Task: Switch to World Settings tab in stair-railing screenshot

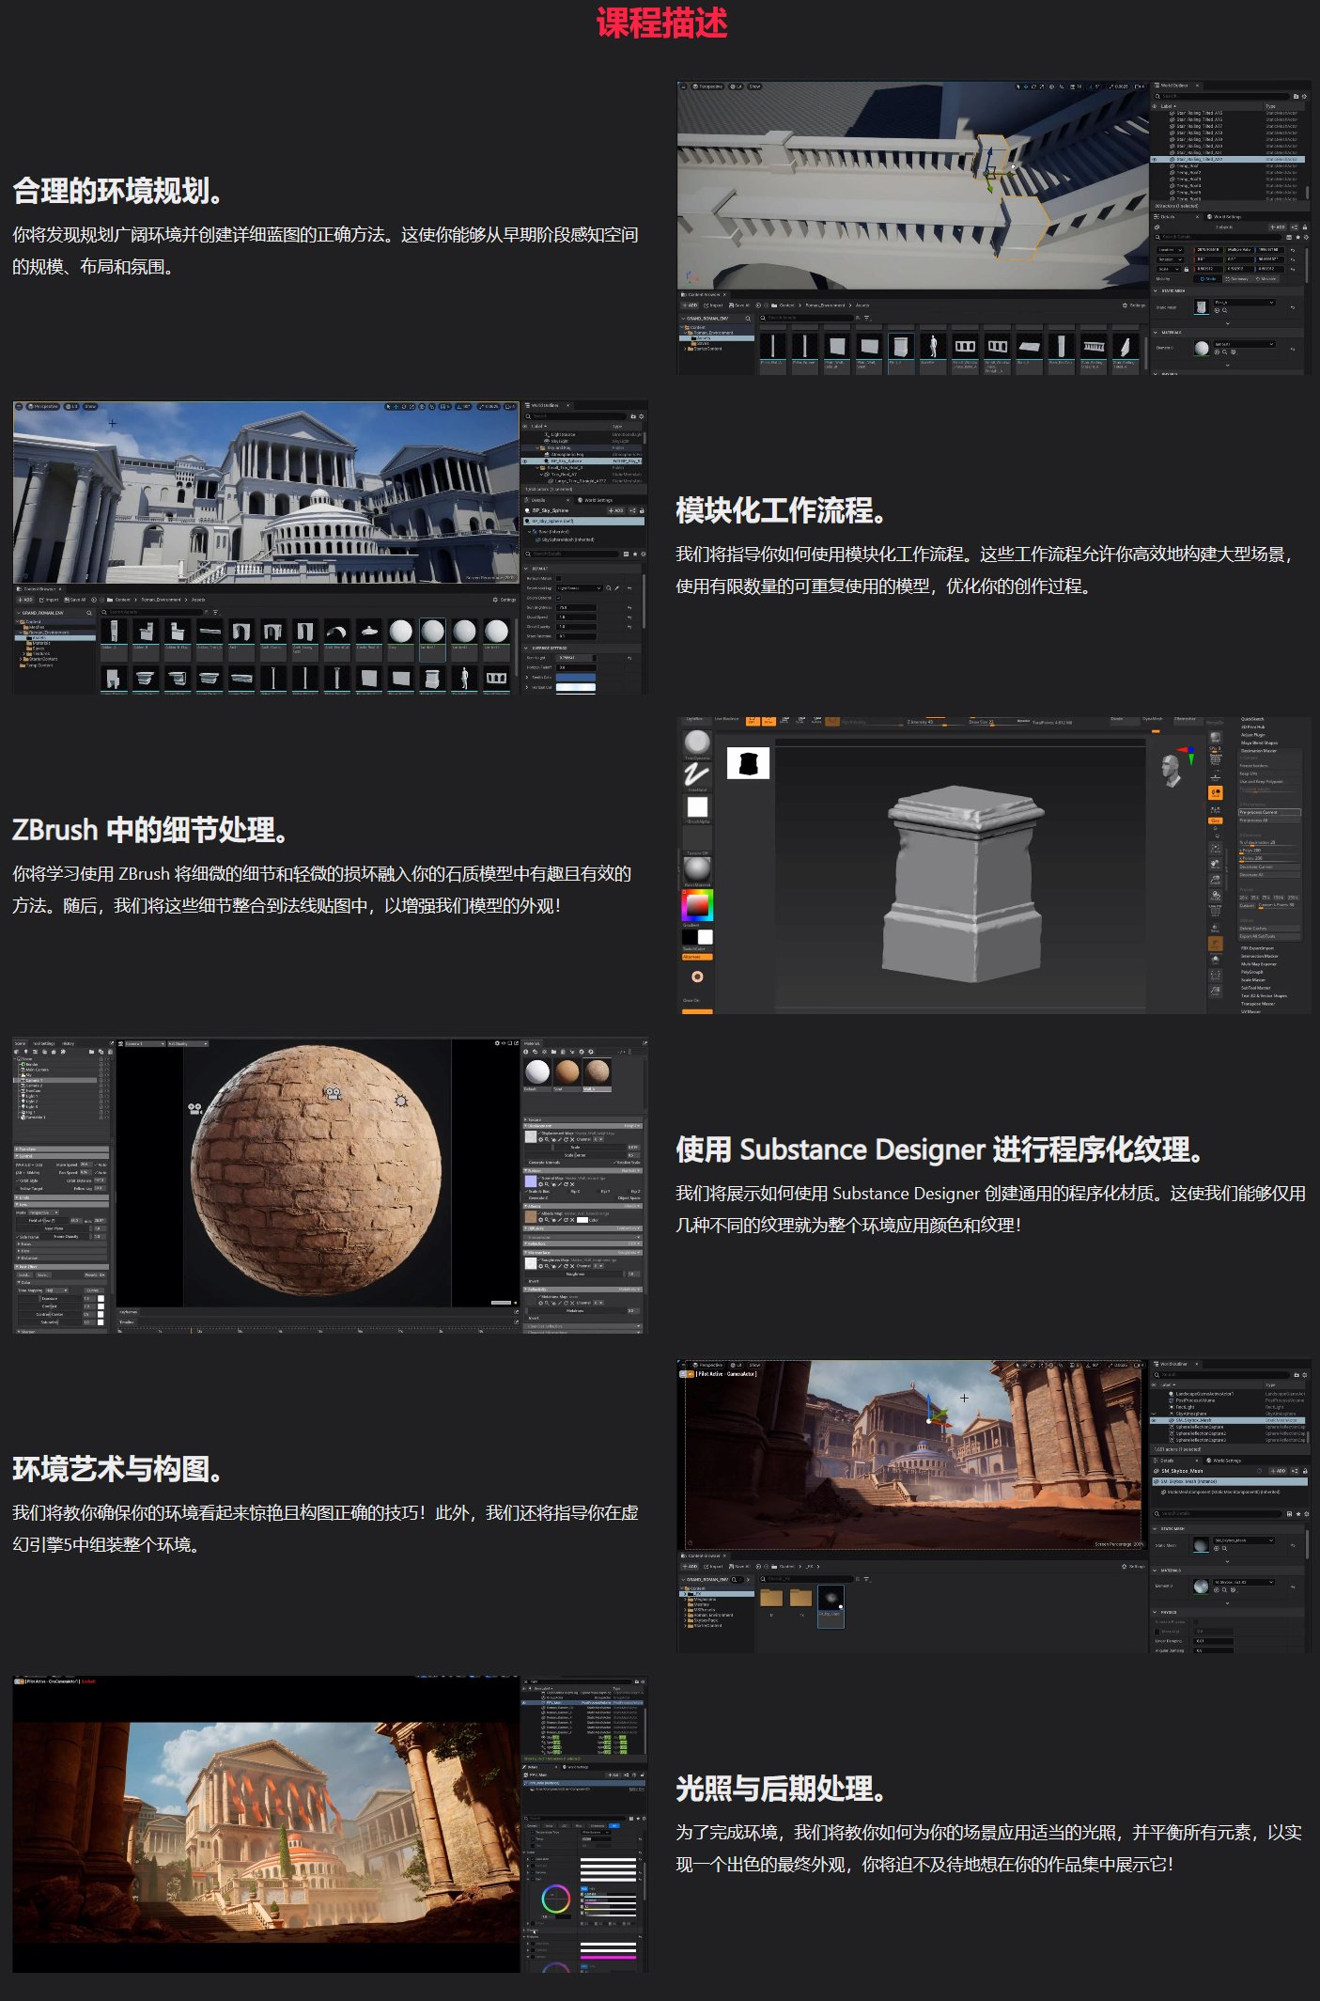Action: (1224, 217)
